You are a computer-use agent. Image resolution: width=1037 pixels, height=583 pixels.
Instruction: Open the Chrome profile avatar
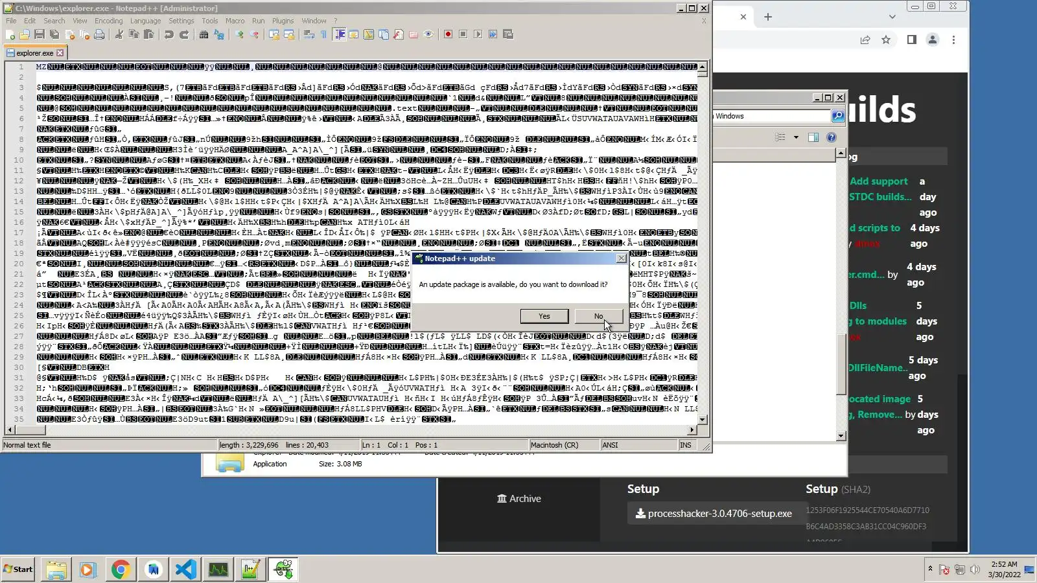click(x=933, y=40)
